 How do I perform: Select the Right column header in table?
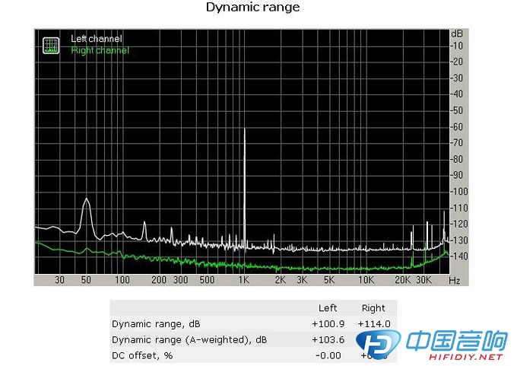click(373, 308)
